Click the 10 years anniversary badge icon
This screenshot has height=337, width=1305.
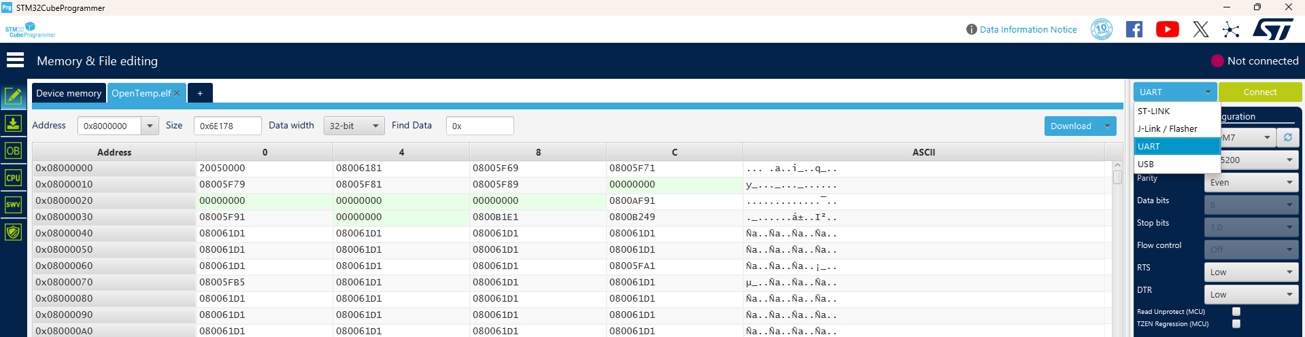click(x=1101, y=29)
